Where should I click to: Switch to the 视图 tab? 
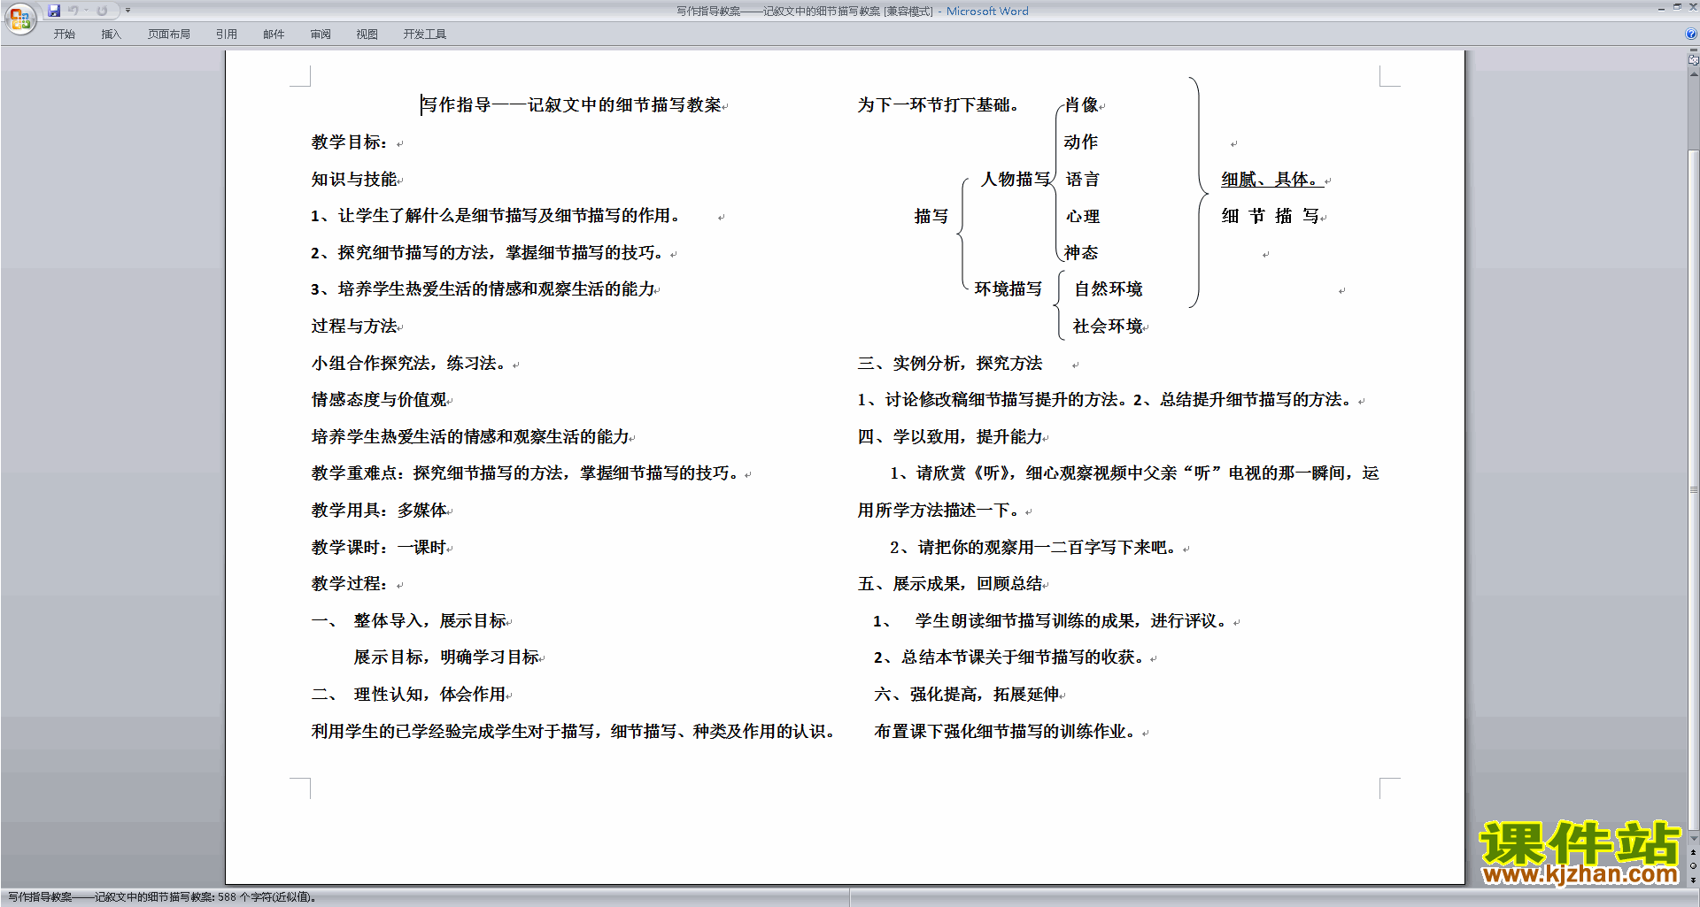(x=367, y=35)
